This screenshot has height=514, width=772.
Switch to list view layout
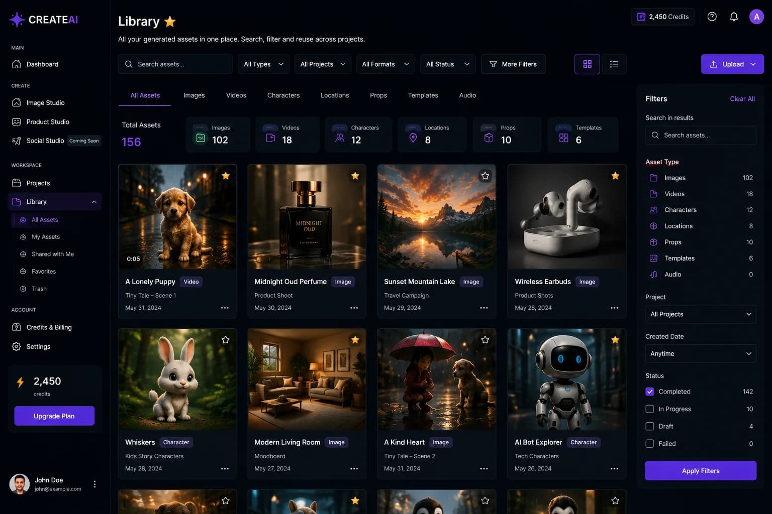614,64
